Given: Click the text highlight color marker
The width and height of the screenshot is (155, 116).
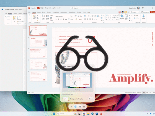Looking at the screenshot, I should click(x=76, y=19).
